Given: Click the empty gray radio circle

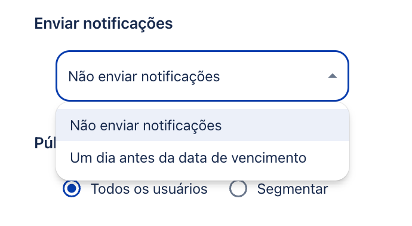Looking at the screenshot, I should (x=238, y=189).
